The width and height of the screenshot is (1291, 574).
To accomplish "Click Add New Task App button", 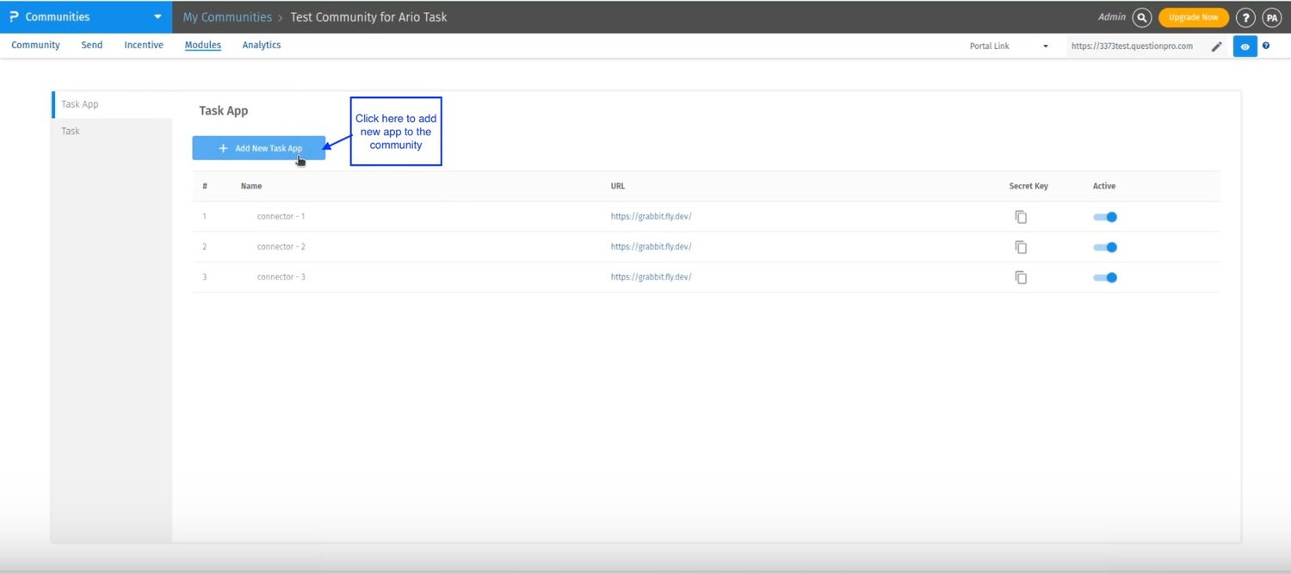I will 259,148.
